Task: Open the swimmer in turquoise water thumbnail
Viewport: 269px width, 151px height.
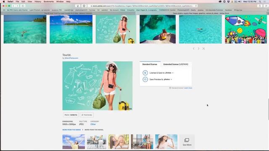Action: click(x=200, y=29)
